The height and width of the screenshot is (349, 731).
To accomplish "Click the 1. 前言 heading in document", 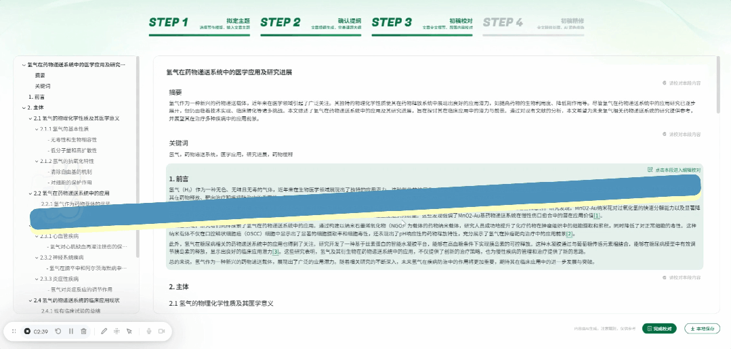I will tap(179, 179).
